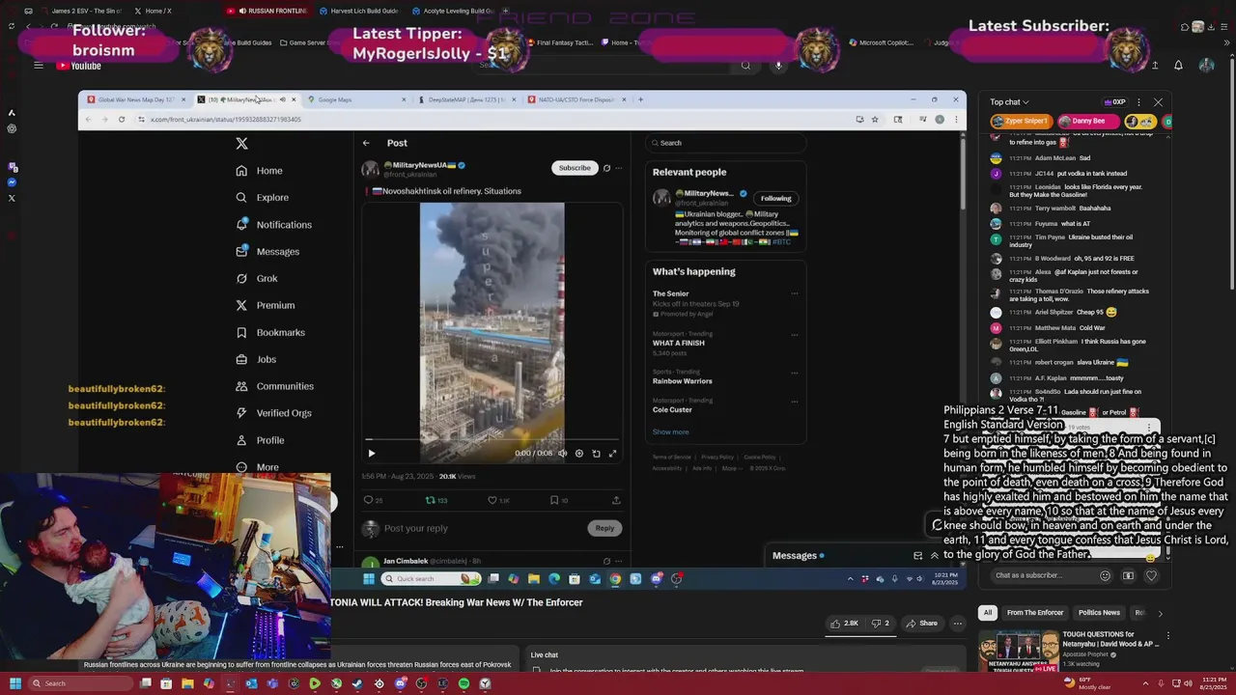Like the MilitaryNewsUA post heart

coord(492,500)
